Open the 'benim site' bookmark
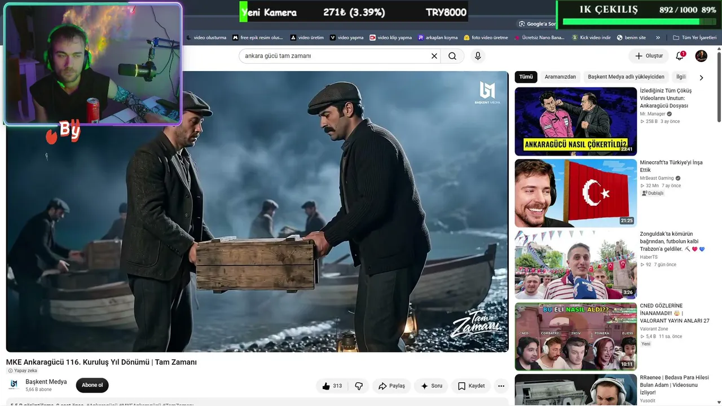 pyautogui.click(x=631, y=38)
